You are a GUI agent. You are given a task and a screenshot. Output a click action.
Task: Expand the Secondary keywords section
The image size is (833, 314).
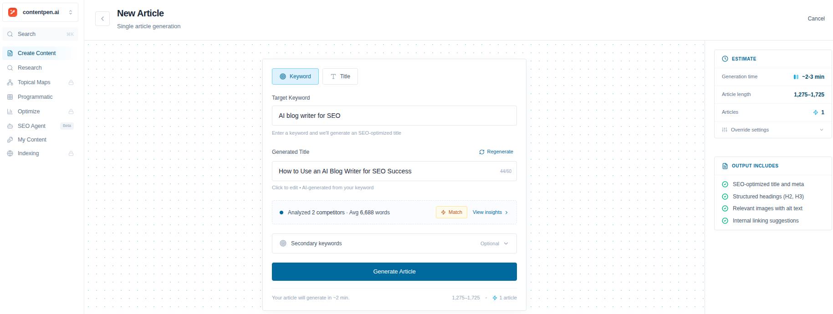(x=394, y=243)
